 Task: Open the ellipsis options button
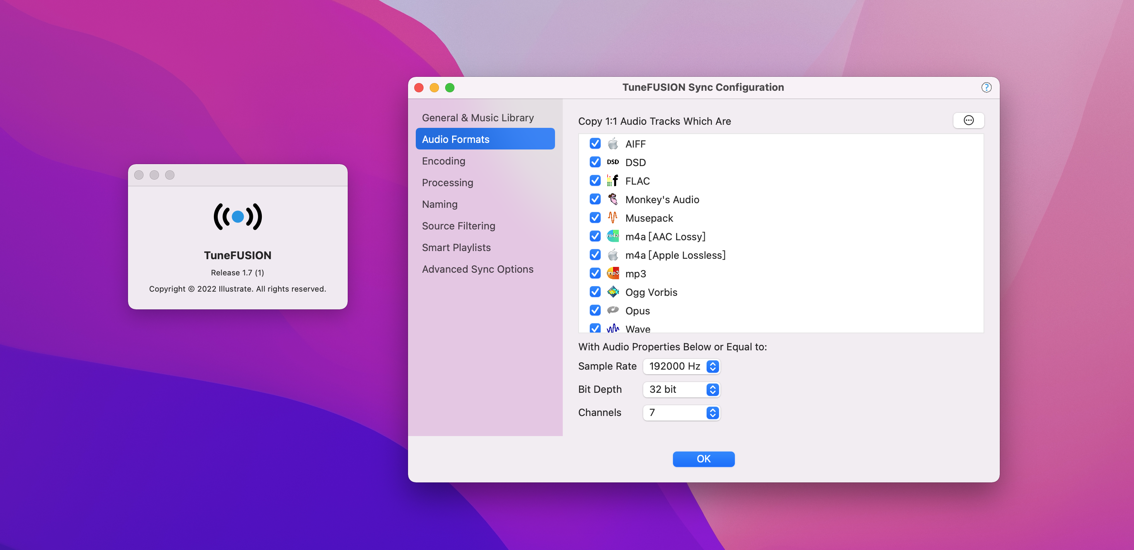(968, 121)
